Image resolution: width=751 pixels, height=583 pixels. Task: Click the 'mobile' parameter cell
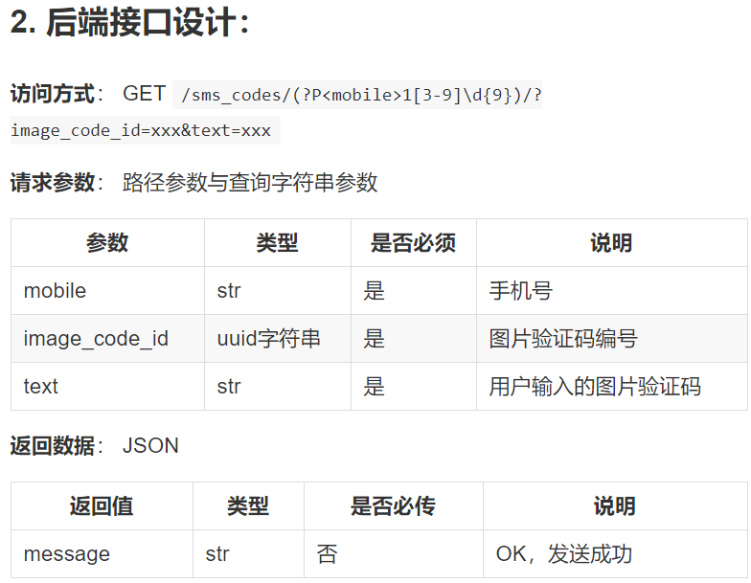pyautogui.click(x=107, y=291)
